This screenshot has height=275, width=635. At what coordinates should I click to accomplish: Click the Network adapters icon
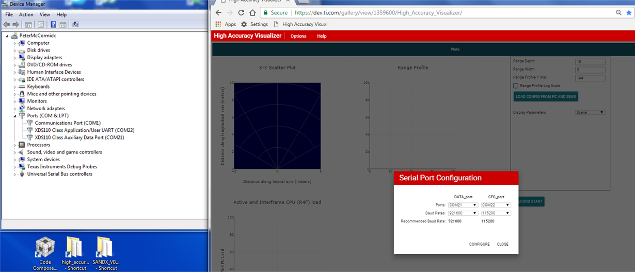(22, 109)
